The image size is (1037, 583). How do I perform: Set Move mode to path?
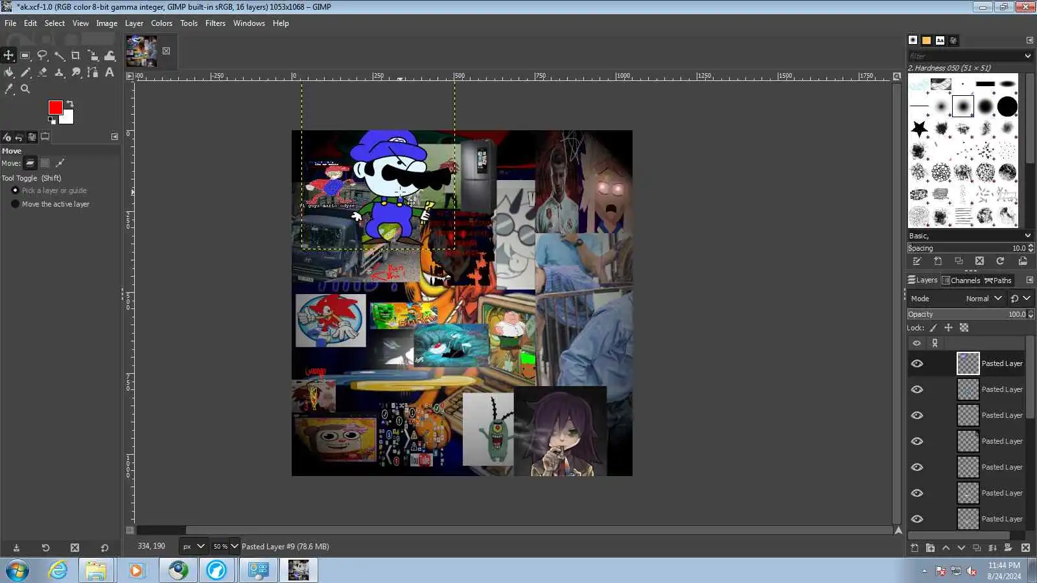tap(60, 163)
